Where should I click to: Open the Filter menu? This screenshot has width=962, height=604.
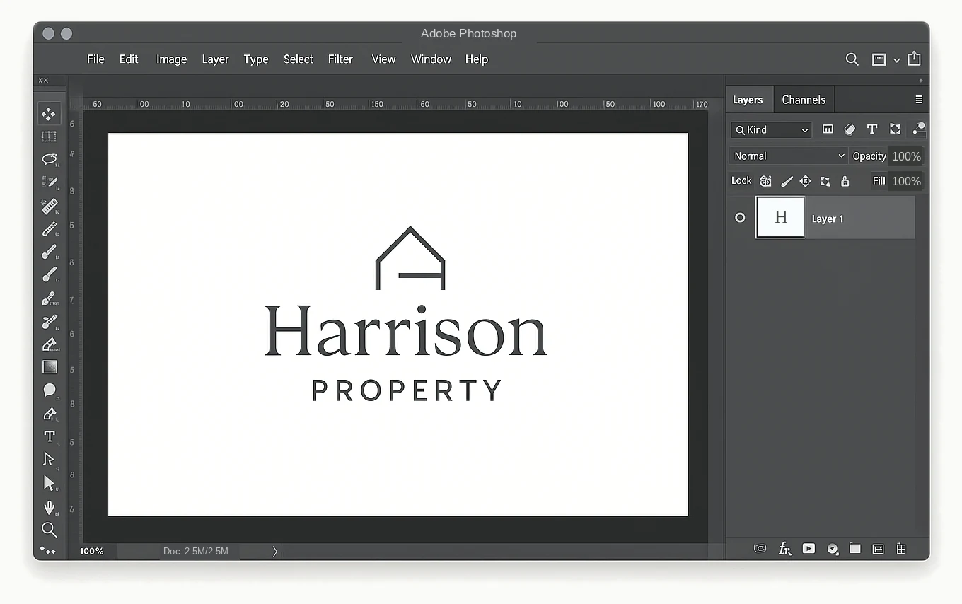(340, 59)
